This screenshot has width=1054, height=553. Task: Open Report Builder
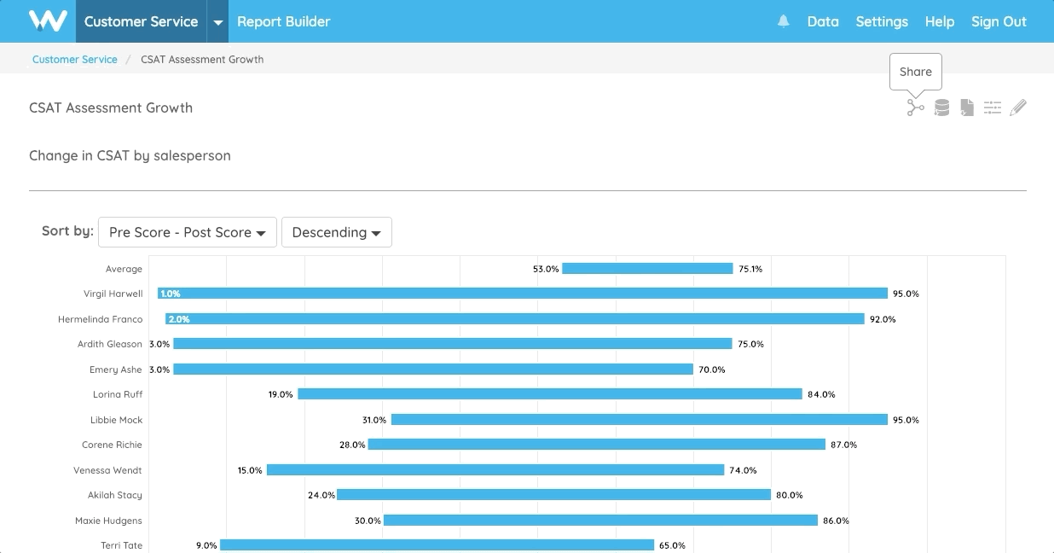(283, 21)
